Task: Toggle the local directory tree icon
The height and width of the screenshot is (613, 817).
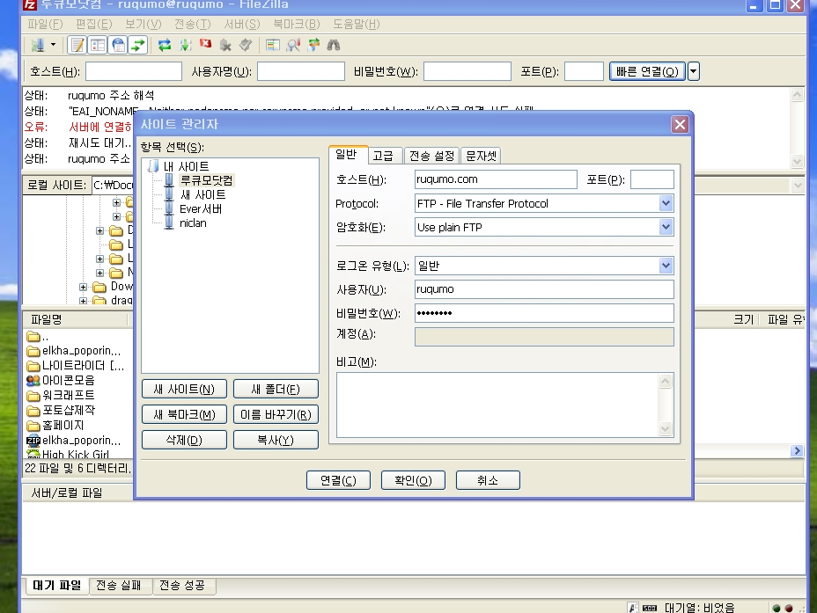Action: pos(98,45)
